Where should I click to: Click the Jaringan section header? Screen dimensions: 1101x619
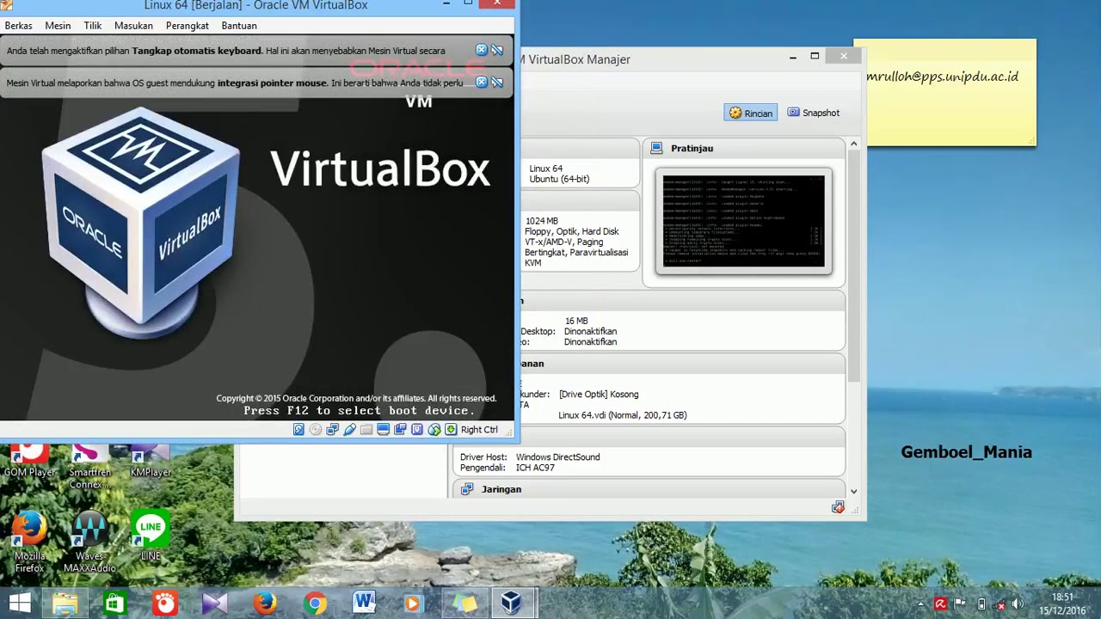tap(649, 489)
